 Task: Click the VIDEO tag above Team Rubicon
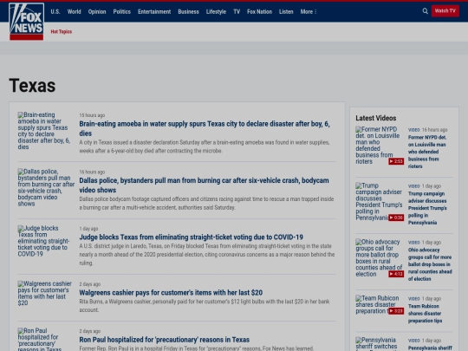click(413, 298)
